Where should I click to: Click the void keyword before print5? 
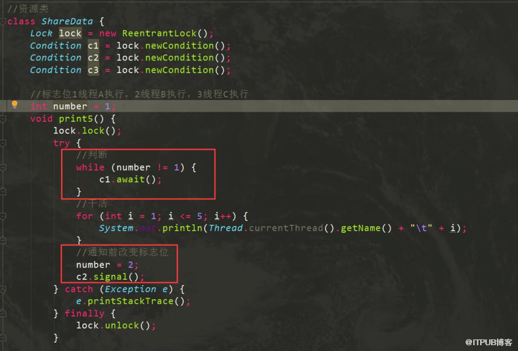[x=41, y=119]
